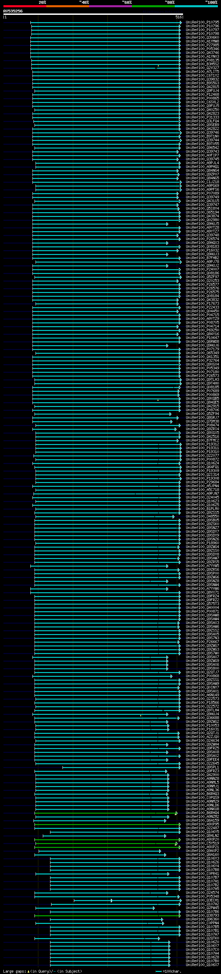This screenshot has width=221, height=974.
Task: Open hit UniRef100_P10796
Action: click(x=202, y=26)
